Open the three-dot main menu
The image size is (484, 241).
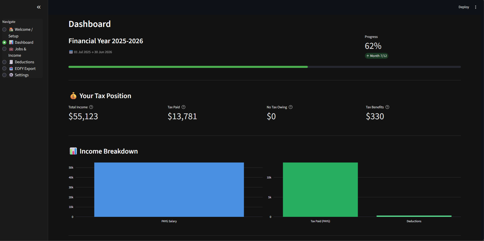click(476, 7)
